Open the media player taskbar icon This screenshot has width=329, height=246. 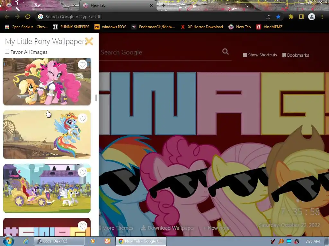93,241
